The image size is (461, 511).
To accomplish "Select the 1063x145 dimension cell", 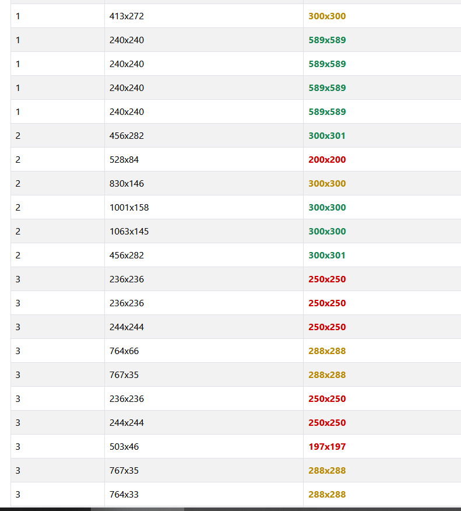I will coord(129,232).
